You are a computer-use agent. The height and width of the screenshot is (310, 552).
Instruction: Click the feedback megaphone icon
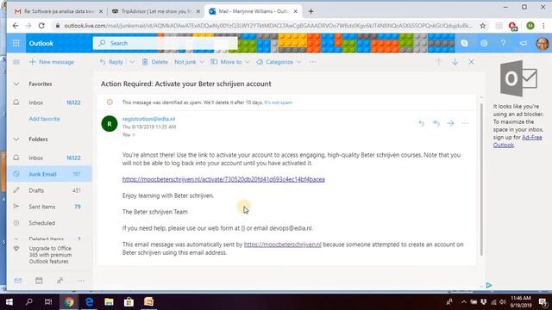pyautogui.click(x=524, y=43)
